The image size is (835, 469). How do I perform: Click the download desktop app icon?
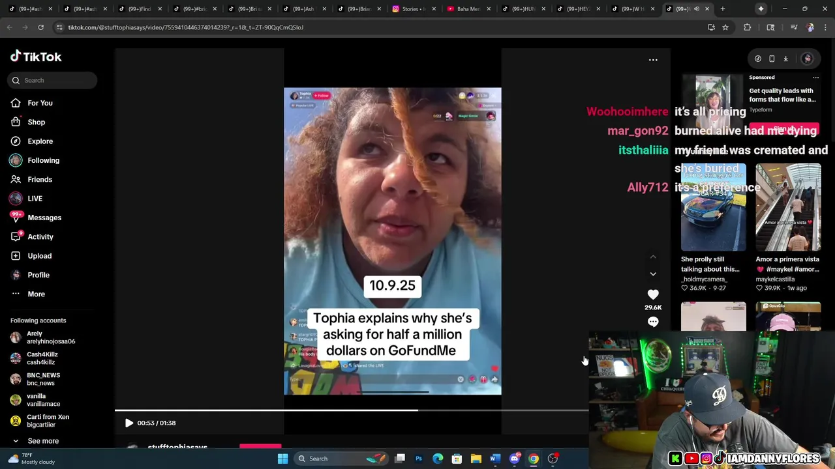pos(785,59)
